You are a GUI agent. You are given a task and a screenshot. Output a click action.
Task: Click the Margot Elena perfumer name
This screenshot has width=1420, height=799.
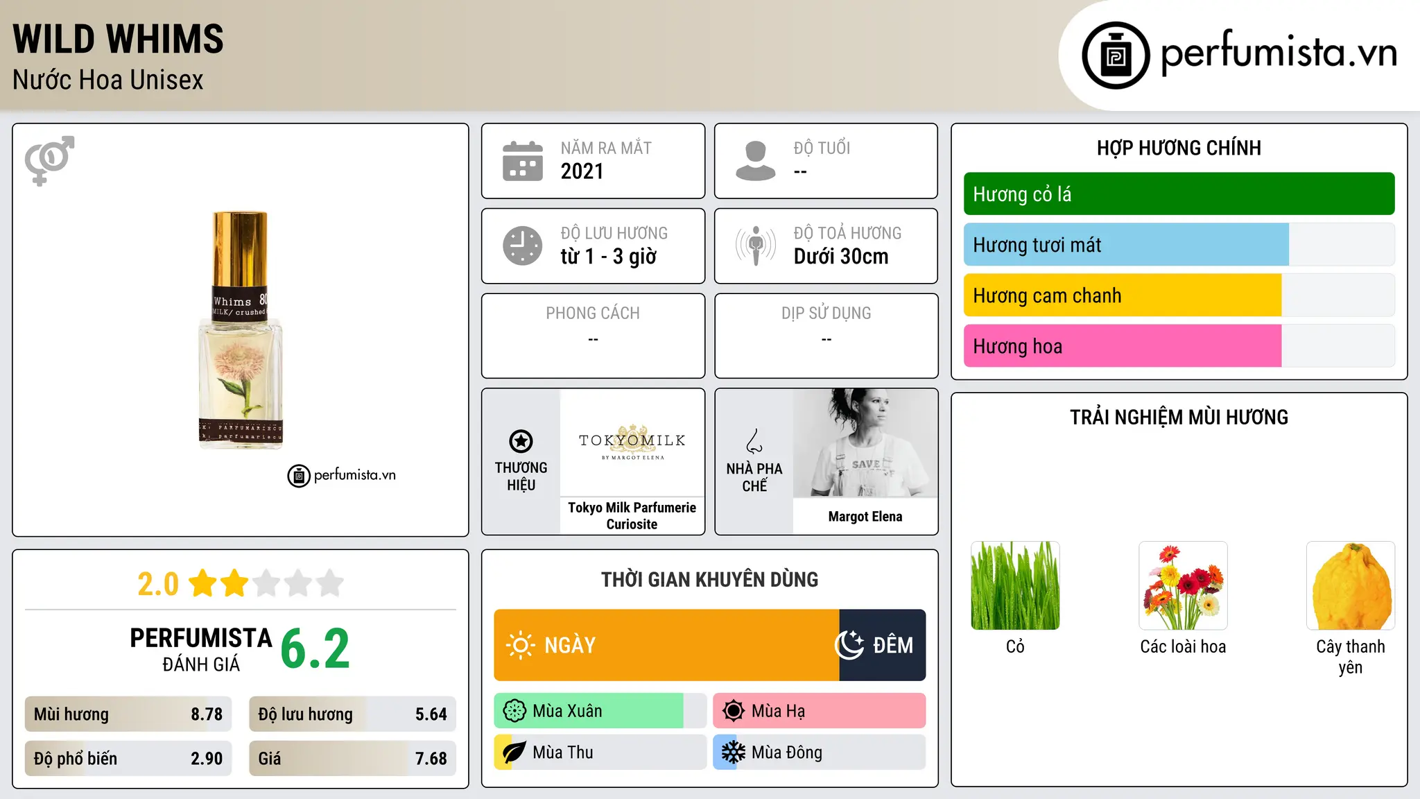(x=865, y=517)
